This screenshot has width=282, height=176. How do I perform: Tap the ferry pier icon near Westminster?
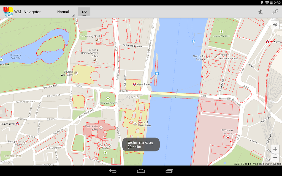tap(157, 73)
